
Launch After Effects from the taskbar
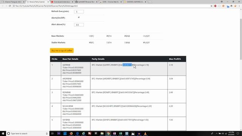click(59, 133)
